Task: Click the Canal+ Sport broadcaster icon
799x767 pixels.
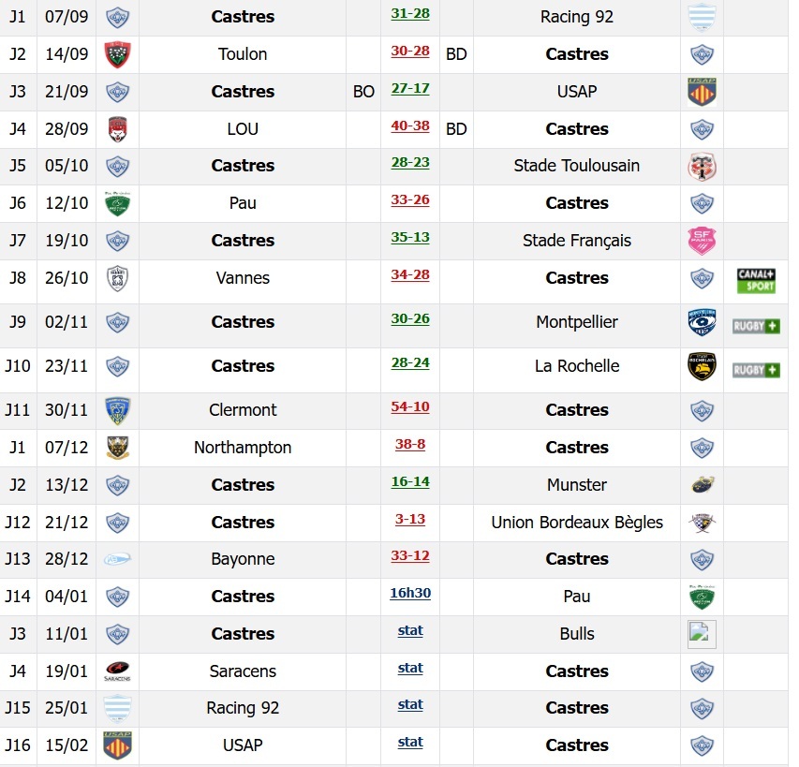Action: (756, 280)
